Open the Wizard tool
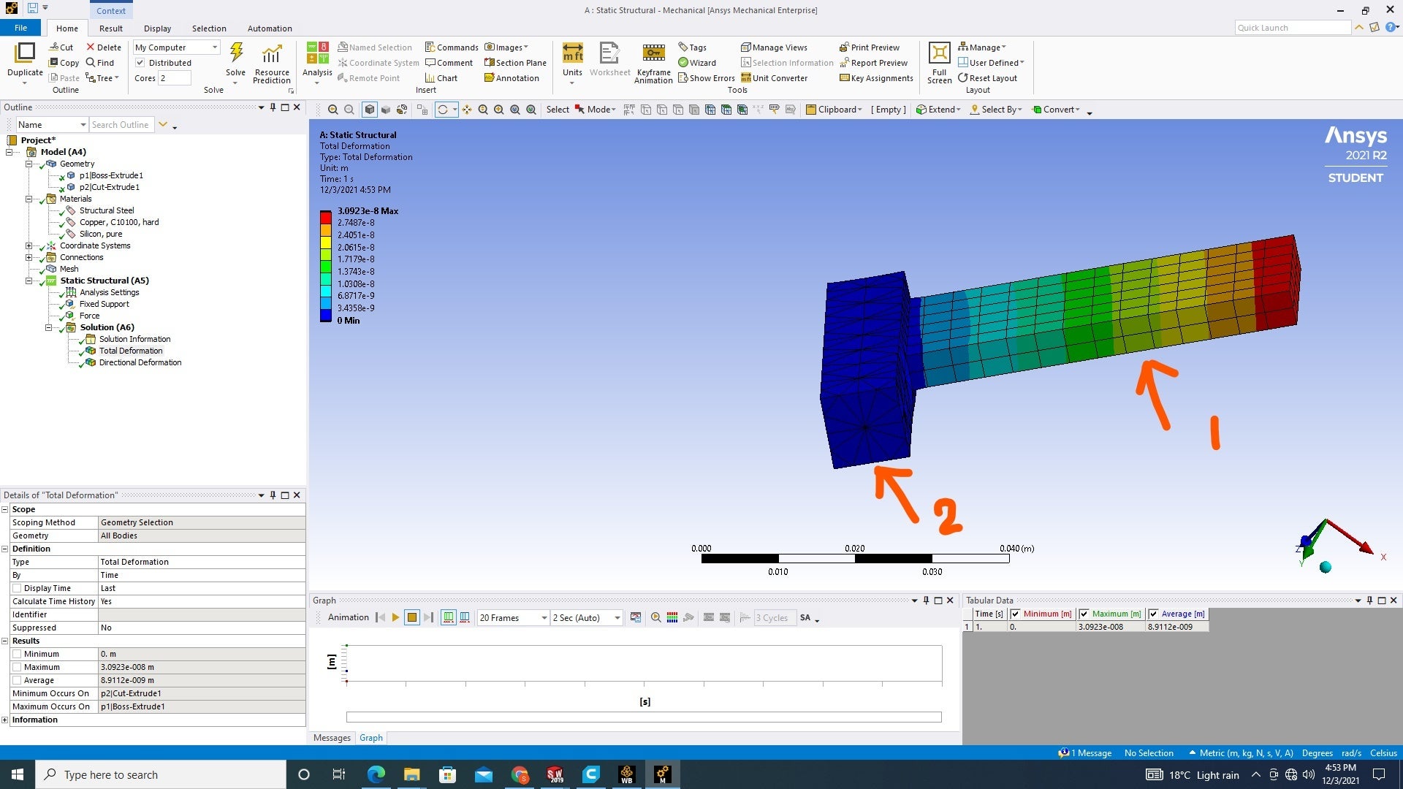The width and height of the screenshot is (1403, 789). click(x=696, y=62)
